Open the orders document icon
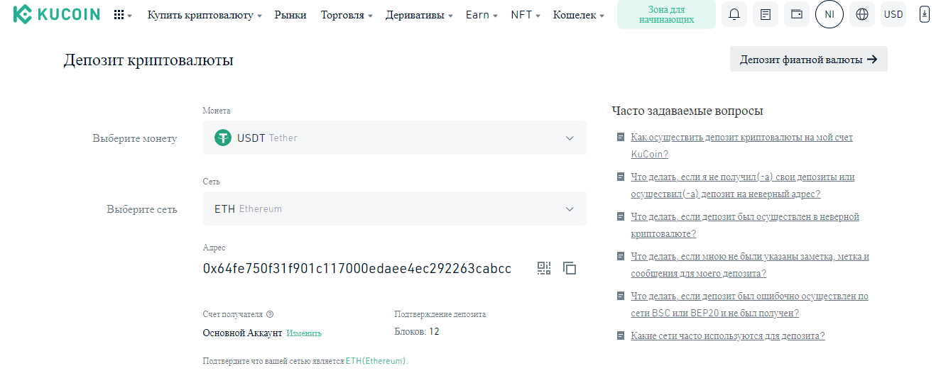 766,15
